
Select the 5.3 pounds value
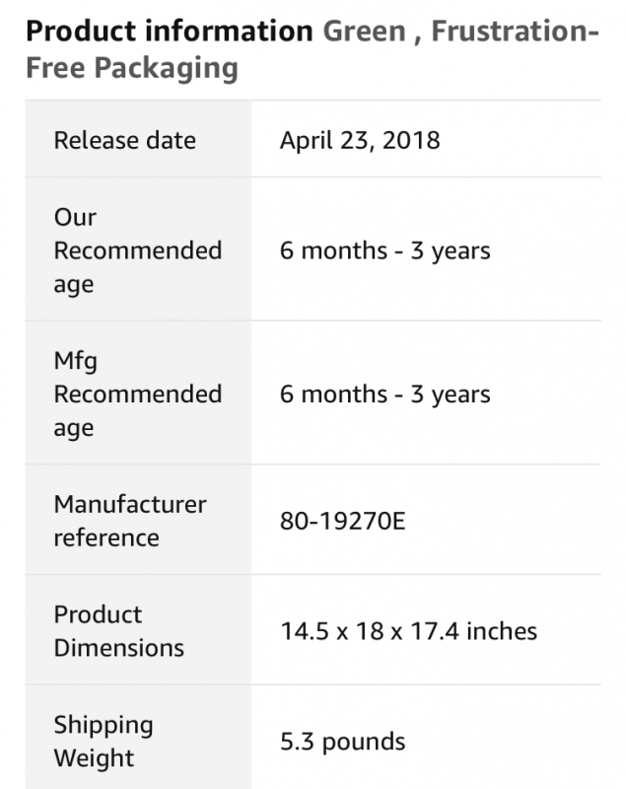[x=343, y=742]
